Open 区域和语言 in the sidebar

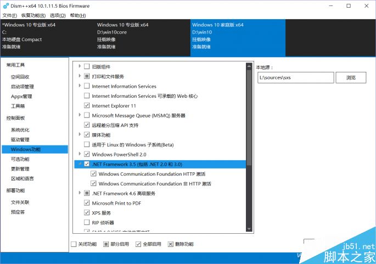(23, 178)
